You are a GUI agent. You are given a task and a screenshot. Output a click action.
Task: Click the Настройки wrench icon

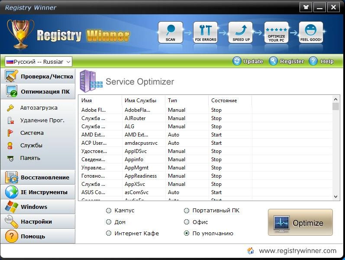pyautogui.click(x=11, y=221)
